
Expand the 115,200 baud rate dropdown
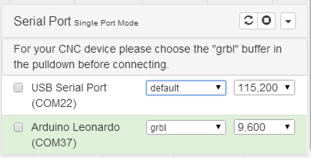tap(264, 88)
